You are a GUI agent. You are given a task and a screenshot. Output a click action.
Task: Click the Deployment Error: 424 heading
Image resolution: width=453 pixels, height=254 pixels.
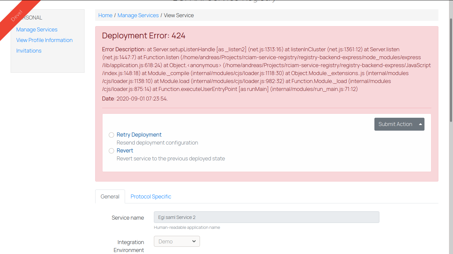point(144,36)
